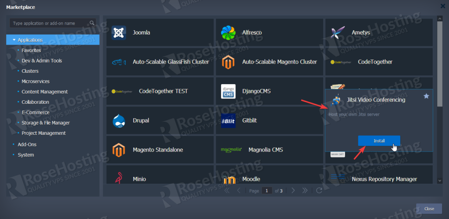Select Auto-Scalable Magento Cluster text

279,62
